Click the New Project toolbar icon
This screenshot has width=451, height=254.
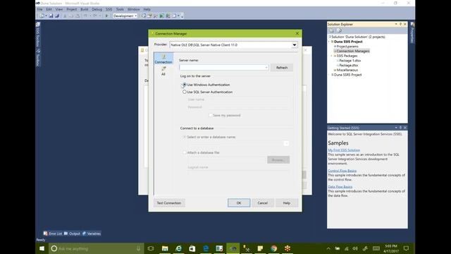point(42,16)
